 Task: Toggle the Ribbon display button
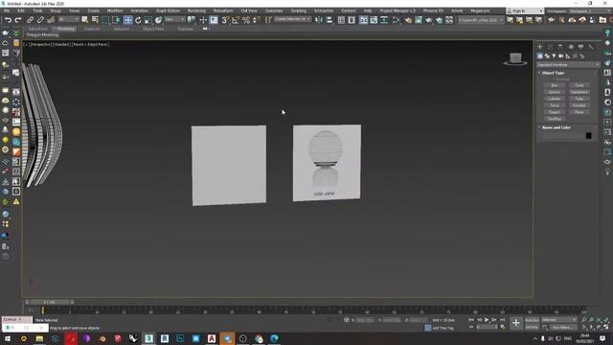pyautogui.click(x=364, y=20)
